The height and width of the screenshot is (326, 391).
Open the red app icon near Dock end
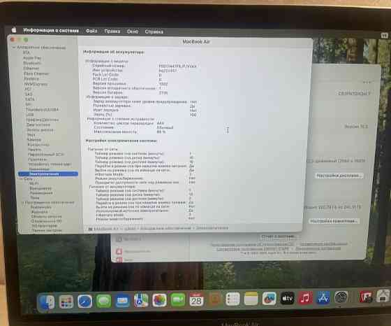click(366, 297)
